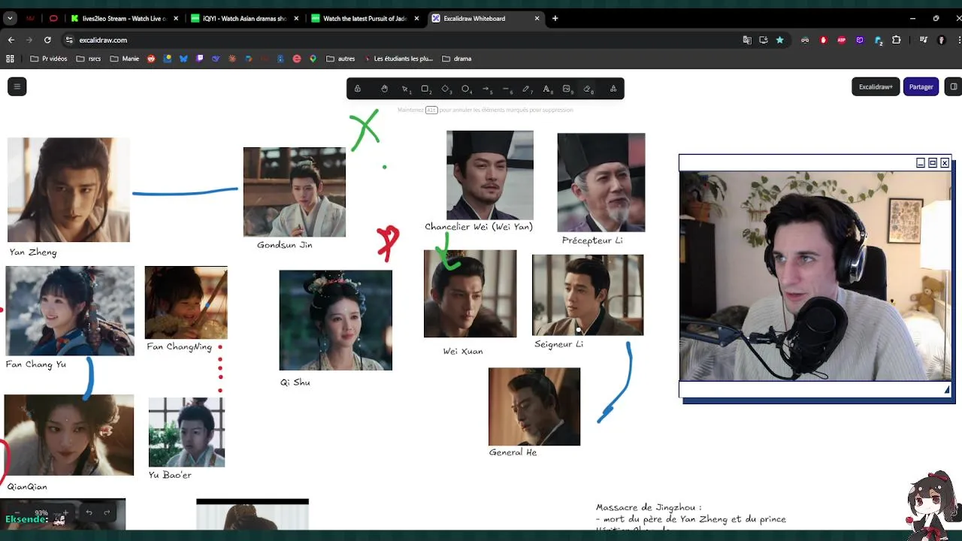Open the bookmarks apps grid
Viewport: 962px width, 541px height.
pos(11,59)
